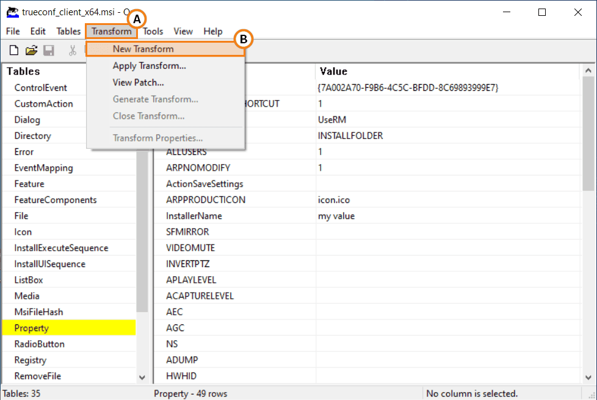
Task: Open the View menu
Action: [183, 31]
